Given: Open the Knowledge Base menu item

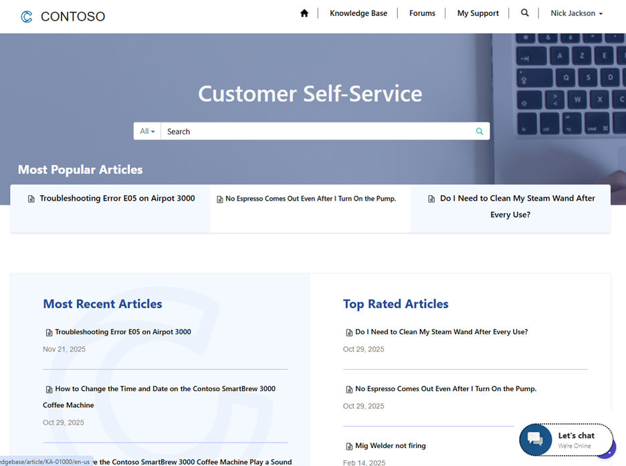Looking at the screenshot, I should point(358,13).
